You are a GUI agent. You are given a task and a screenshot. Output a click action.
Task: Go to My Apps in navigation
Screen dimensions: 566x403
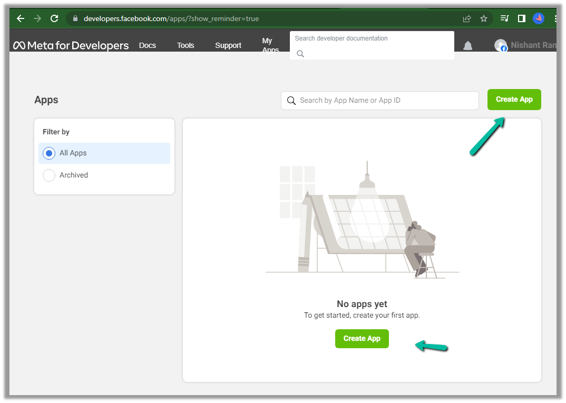coord(270,45)
